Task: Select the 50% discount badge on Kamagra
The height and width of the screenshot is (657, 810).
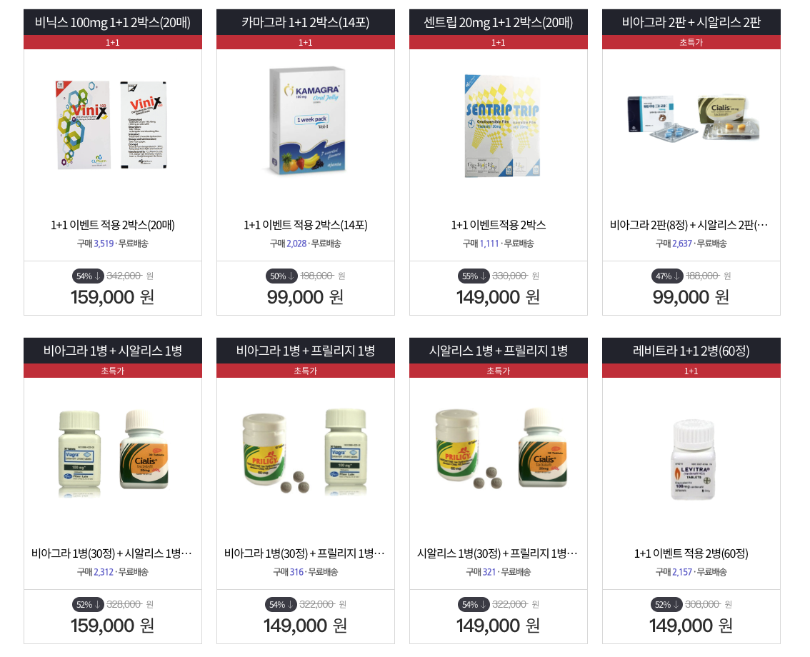Action: pyautogui.click(x=281, y=276)
